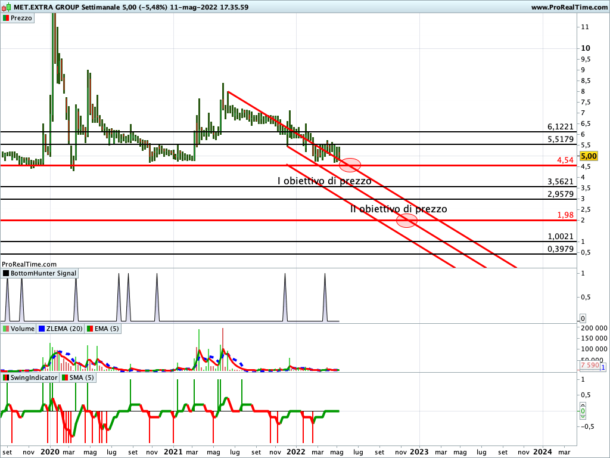Select the red ellipse on 1,98 line
The width and height of the screenshot is (610, 458).
(407, 220)
